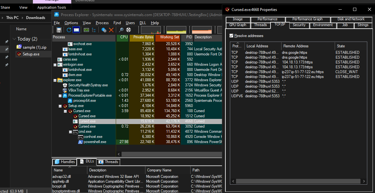Viewport: 375px width, 193px height.
Task: Select powershell.exe in the process list
Action: [95, 142]
